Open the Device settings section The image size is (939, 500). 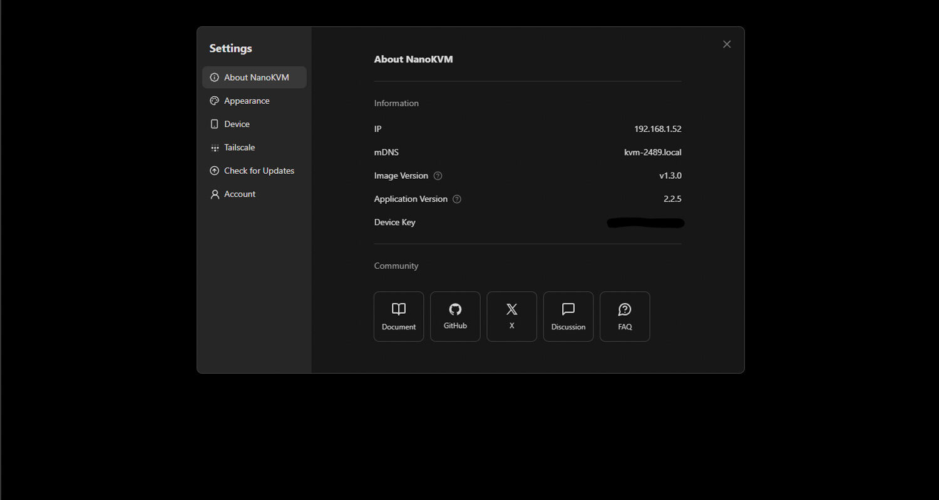click(x=254, y=124)
